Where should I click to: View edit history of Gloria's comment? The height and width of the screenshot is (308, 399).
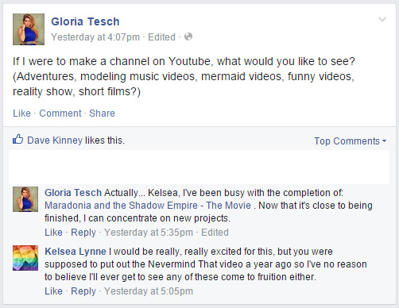pyautogui.click(x=215, y=233)
